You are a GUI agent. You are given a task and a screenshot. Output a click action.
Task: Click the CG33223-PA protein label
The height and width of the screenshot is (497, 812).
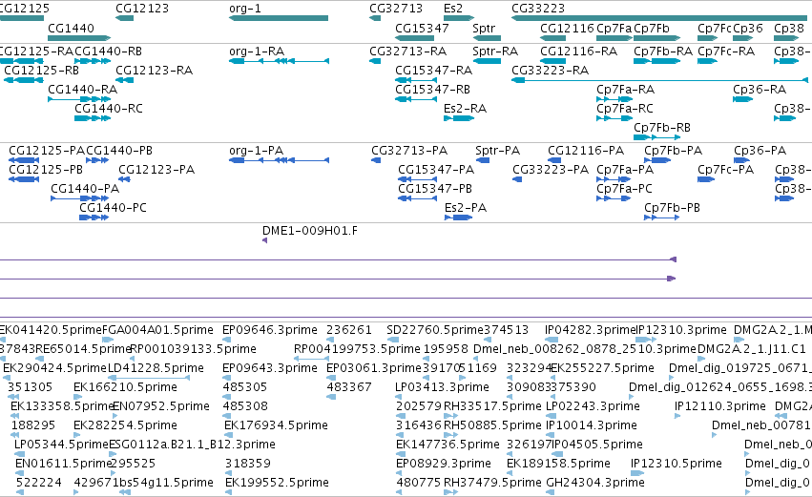coord(551,170)
